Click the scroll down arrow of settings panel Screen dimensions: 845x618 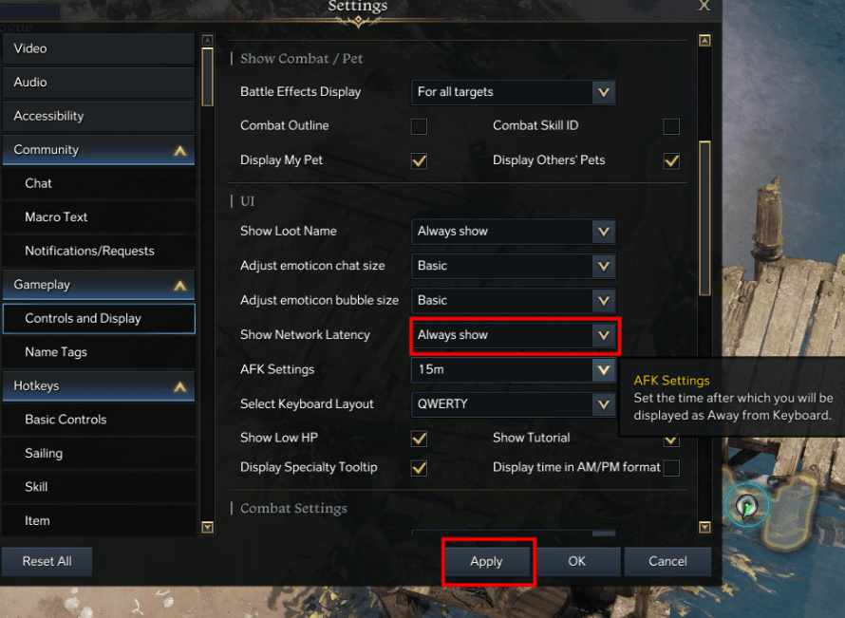point(704,527)
